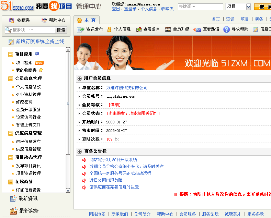Click the 资讯发布 toolbar icon
Image resolution: width=271 pixels, height=218 pixels.
point(80,30)
